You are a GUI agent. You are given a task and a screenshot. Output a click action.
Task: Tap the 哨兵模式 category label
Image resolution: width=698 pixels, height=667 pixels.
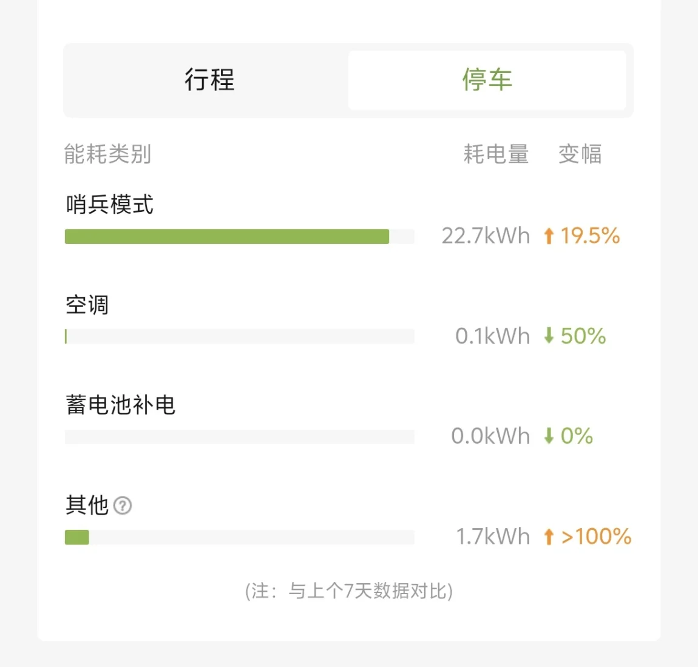click(109, 205)
